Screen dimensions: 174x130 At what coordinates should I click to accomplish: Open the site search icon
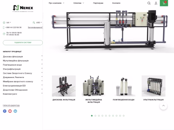point(149,3)
